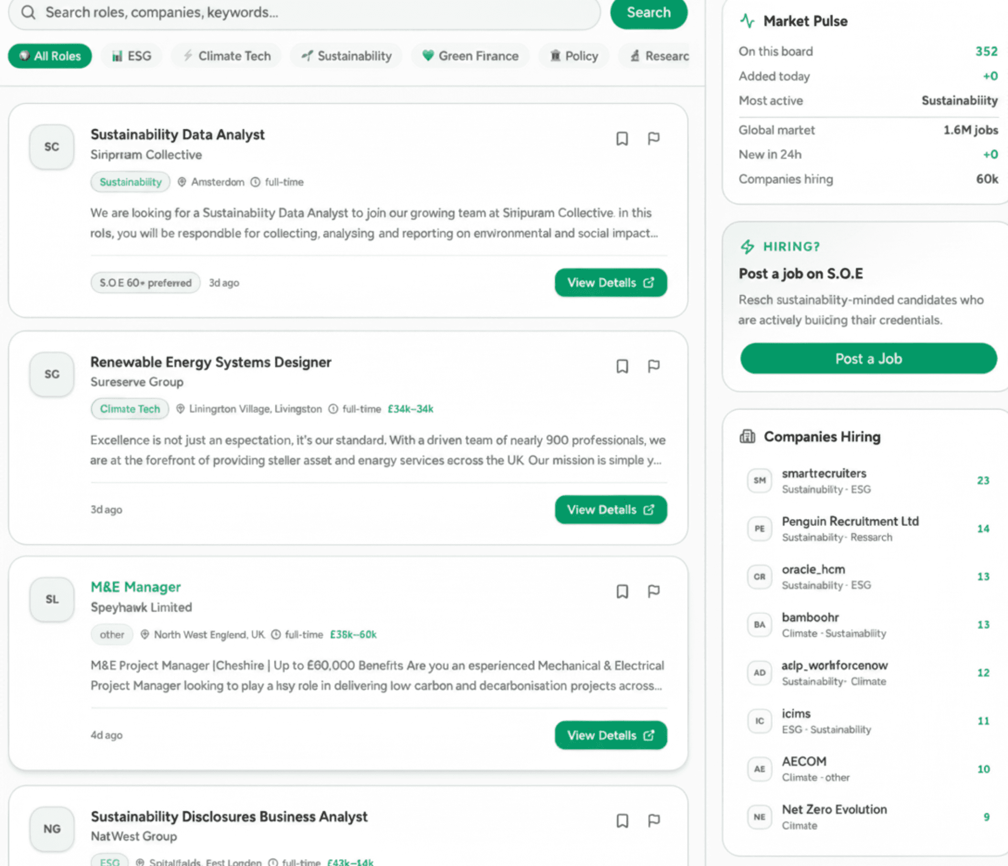Open Net Zero Evolution company entry
This screenshot has width=1008, height=866.
click(x=868, y=817)
